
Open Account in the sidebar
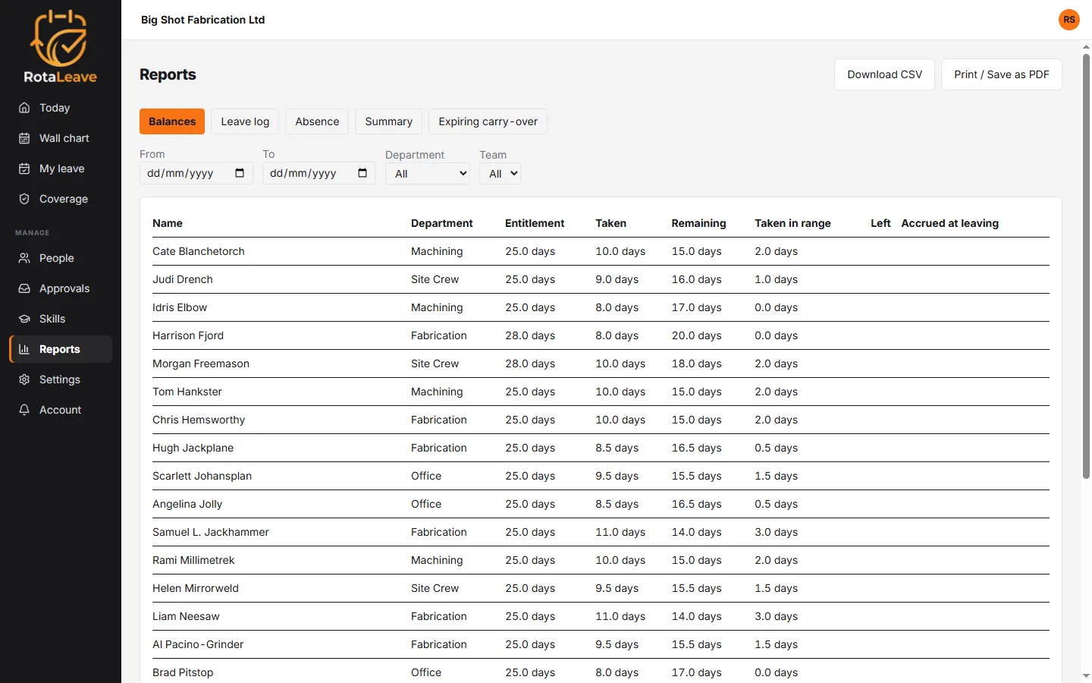[61, 410]
